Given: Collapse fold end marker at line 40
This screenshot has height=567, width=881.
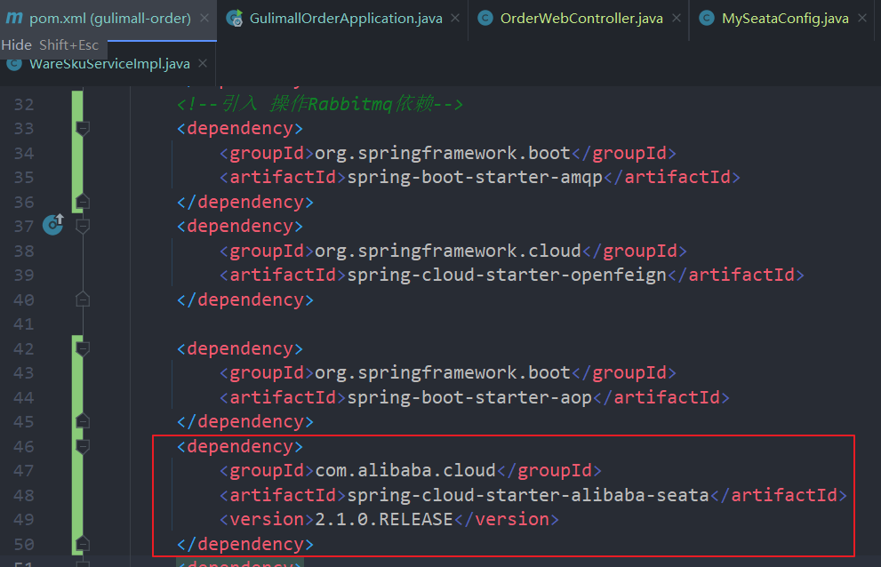Looking at the screenshot, I should point(83,299).
